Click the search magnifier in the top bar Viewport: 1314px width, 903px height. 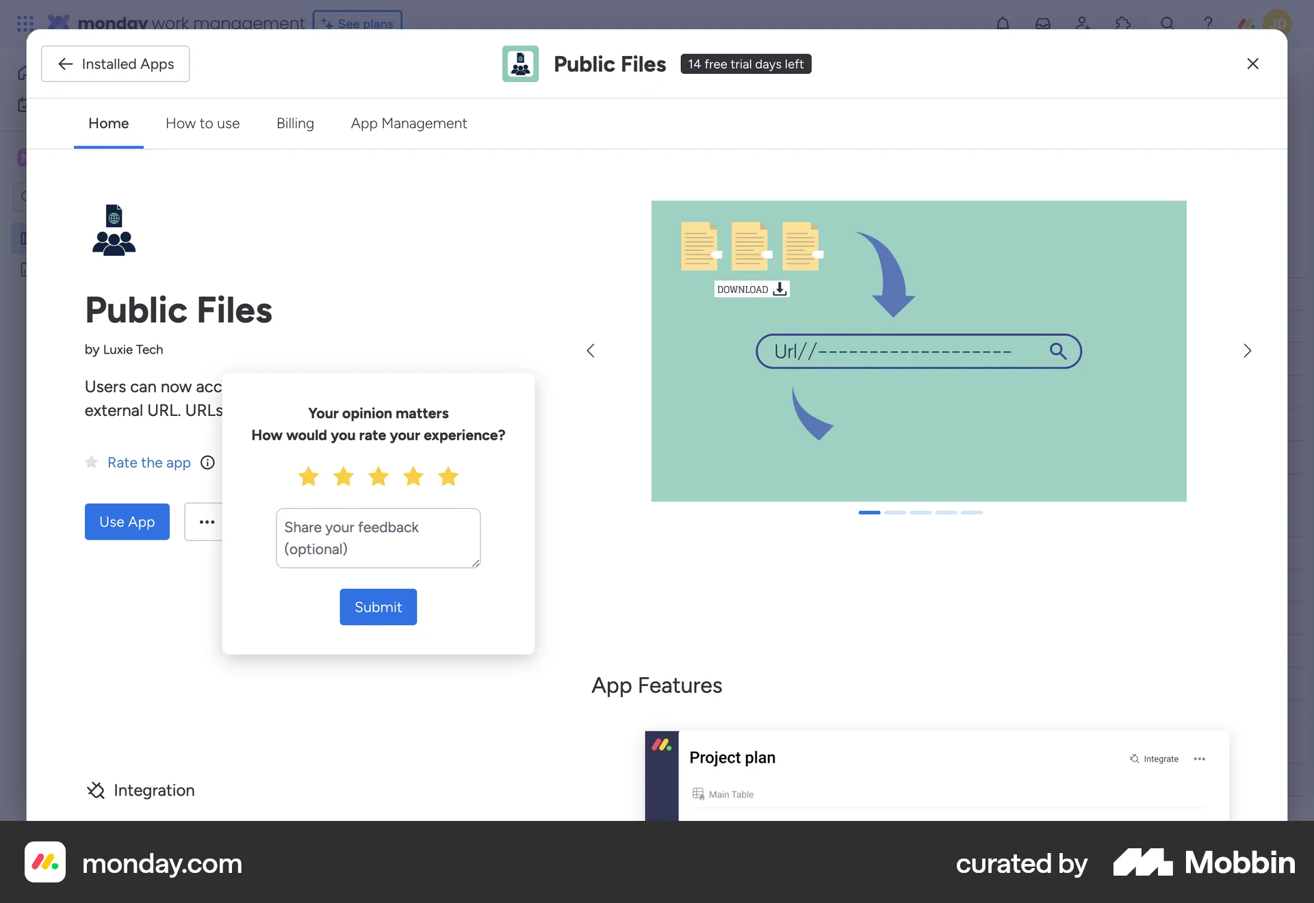(1168, 23)
